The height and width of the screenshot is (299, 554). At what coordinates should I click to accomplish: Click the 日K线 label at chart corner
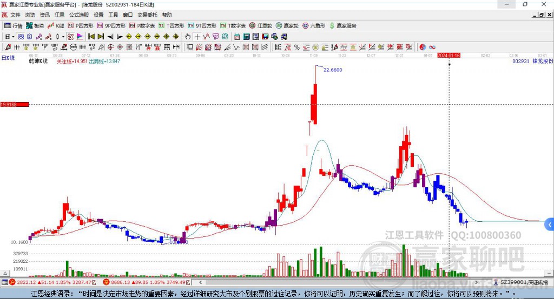point(8,58)
